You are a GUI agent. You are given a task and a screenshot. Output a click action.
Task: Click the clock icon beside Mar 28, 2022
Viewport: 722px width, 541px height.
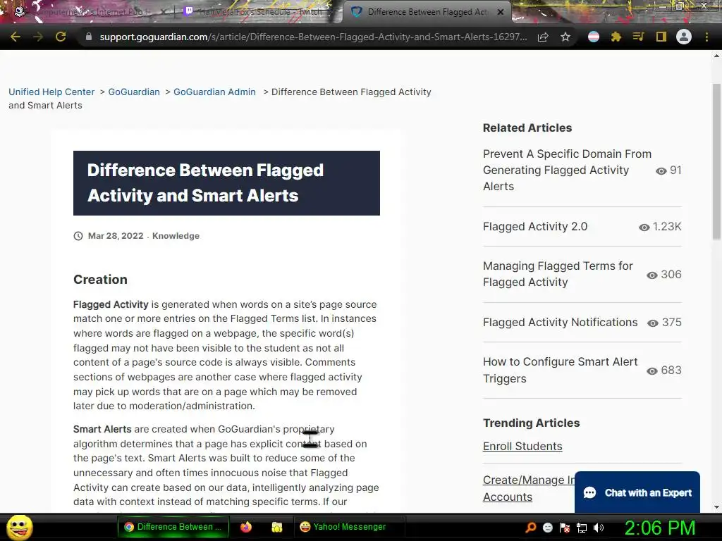pos(78,236)
